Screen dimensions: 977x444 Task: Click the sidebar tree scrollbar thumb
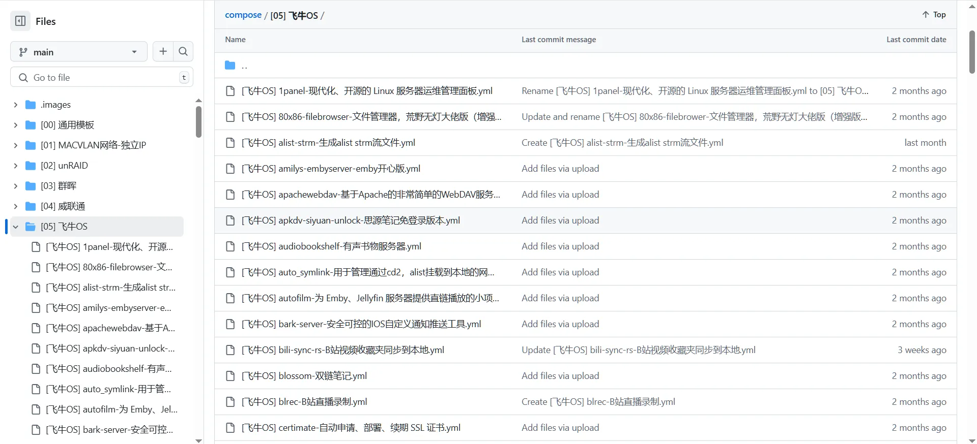coord(198,121)
